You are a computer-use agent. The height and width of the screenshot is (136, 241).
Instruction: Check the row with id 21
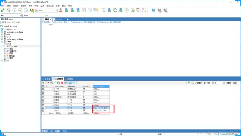(43, 94)
